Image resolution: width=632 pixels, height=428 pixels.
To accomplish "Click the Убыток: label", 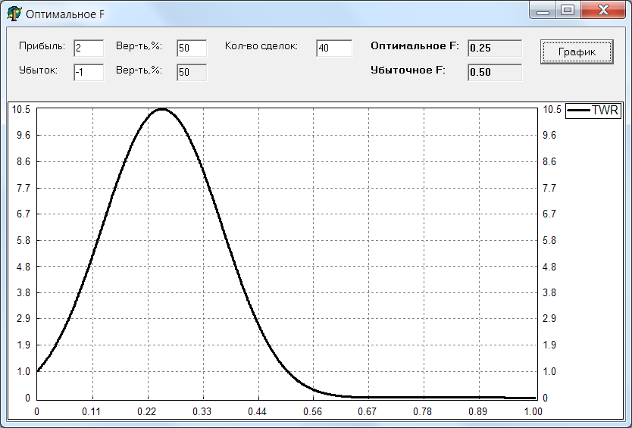I will pos(39,70).
